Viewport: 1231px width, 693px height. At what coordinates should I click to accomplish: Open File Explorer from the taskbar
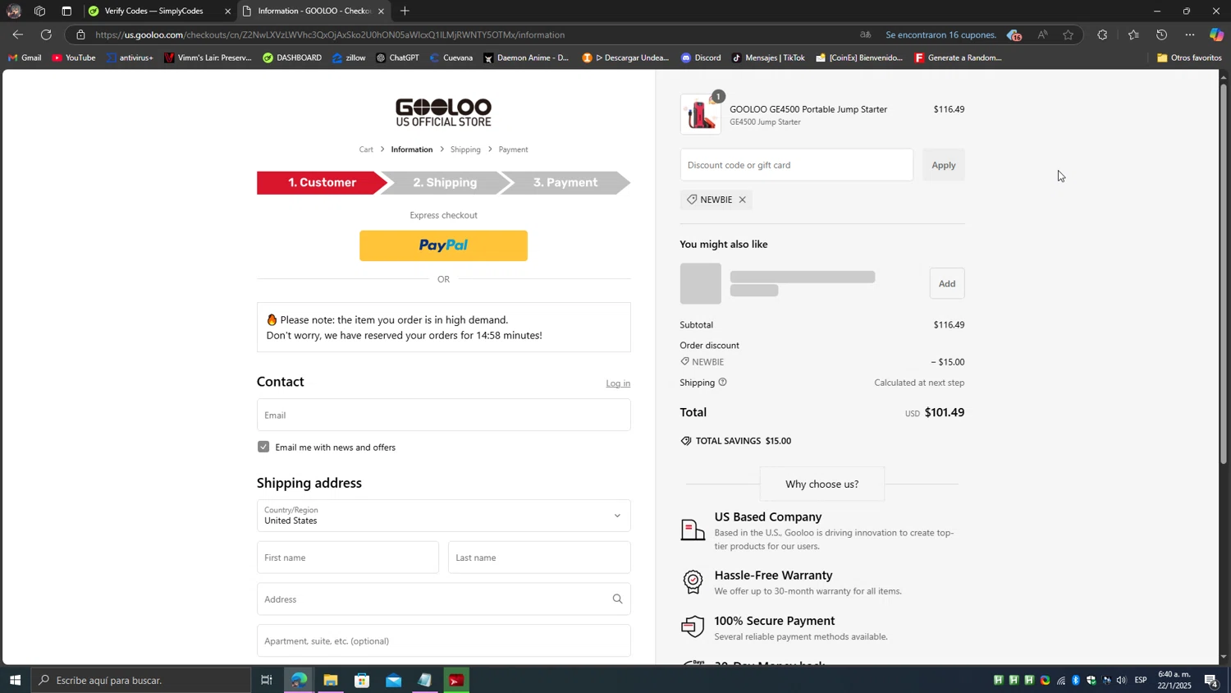click(330, 680)
